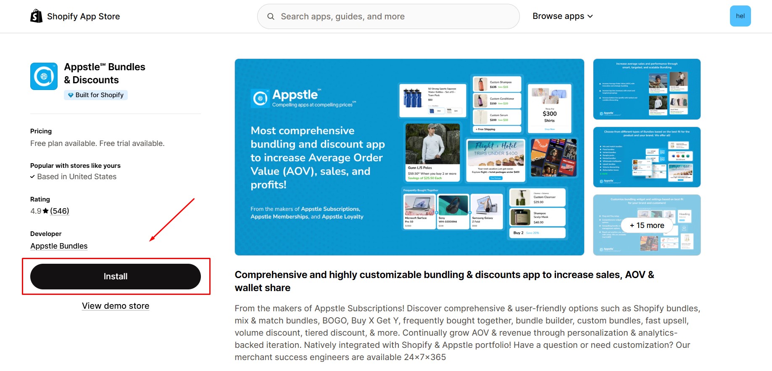Click the Appstle Bundles & Discounts title
This screenshot has height=371, width=772.
coord(105,73)
